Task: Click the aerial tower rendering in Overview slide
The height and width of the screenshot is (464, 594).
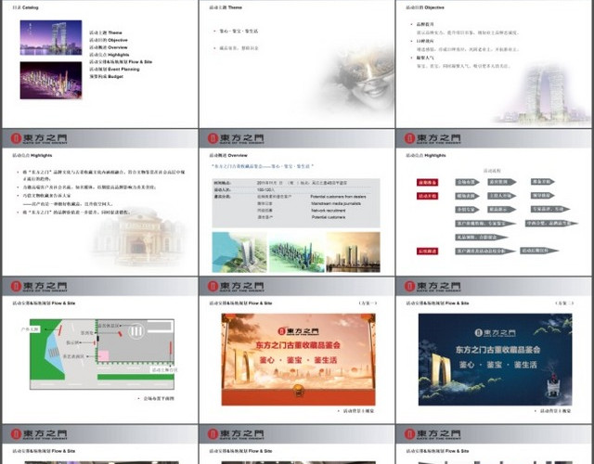Action: point(239,252)
